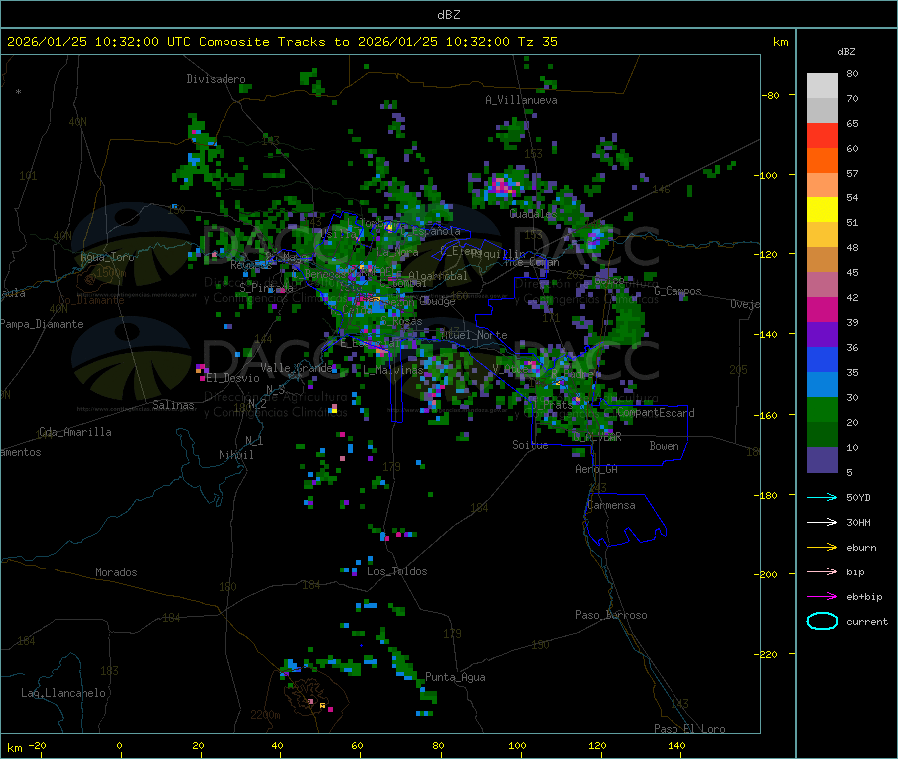Click the Nihuil map label

click(235, 455)
